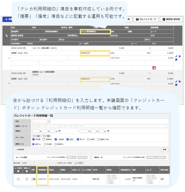Viewport: 185px width, 192px height.
Task: Open the 領収書/請求書 button
Action: (x=171, y=19)
